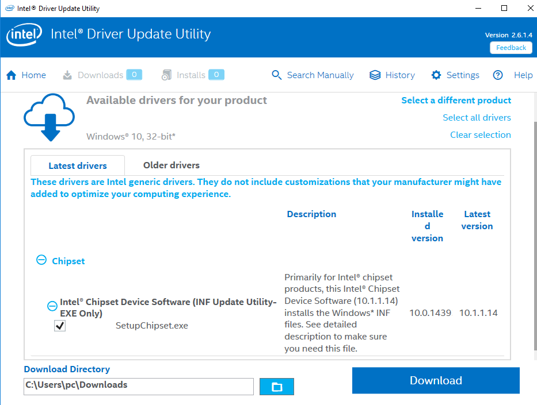Image resolution: width=537 pixels, height=405 pixels.
Task: Switch to the Latest drivers tab
Action: pos(78,166)
